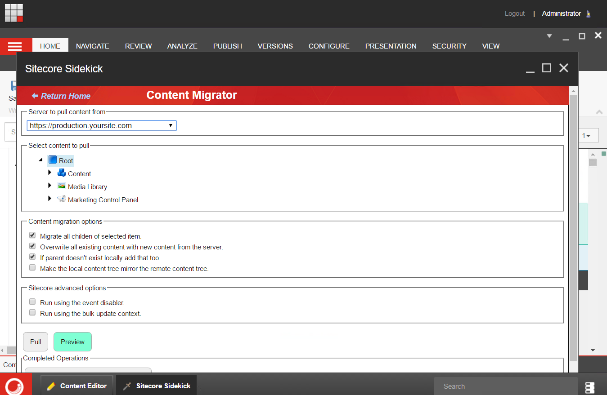The height and width of the screenshot is (395, 607).
Task: Select Root in content tree
Action: (x=66, y=160)
